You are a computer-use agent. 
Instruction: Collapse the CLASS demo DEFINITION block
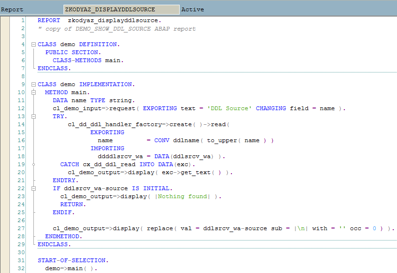coord(32,44)
